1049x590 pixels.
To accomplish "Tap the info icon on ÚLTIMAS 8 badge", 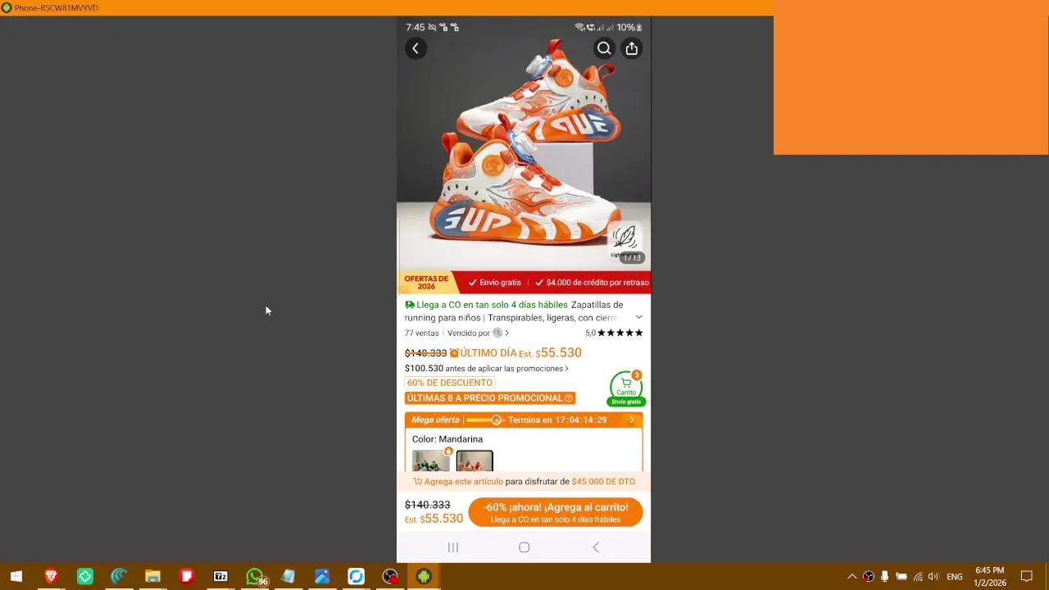I will coord(568,398).
